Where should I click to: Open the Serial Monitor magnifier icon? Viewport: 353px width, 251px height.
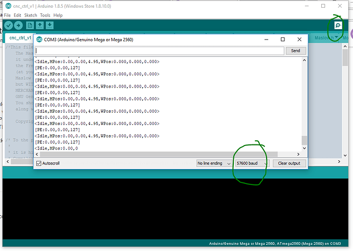[x=338, y=25]
